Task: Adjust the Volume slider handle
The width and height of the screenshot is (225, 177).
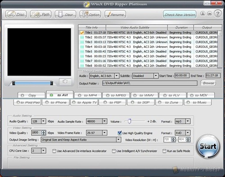Action: tap(130, 121)
